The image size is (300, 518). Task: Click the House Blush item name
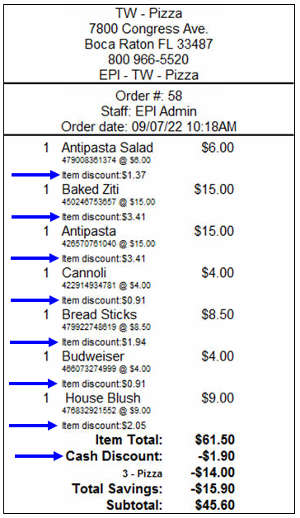103,398
